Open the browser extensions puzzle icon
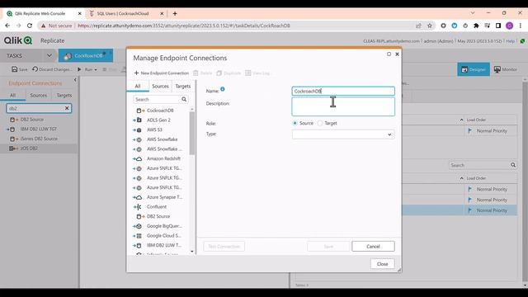528x297 pixels. pyautogui.click(x=476, y=26)
